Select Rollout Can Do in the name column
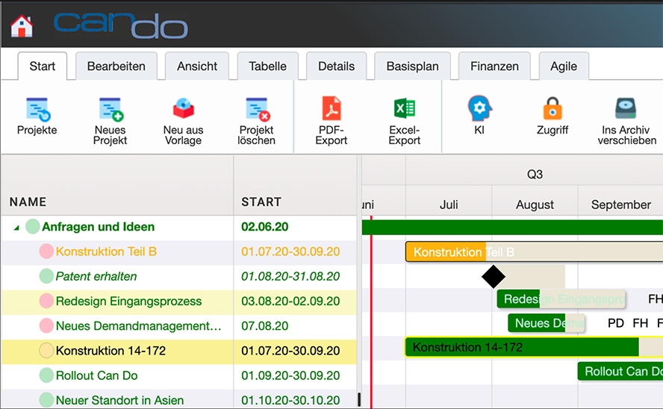The image size is (663, 409). (x=97, y=375)
